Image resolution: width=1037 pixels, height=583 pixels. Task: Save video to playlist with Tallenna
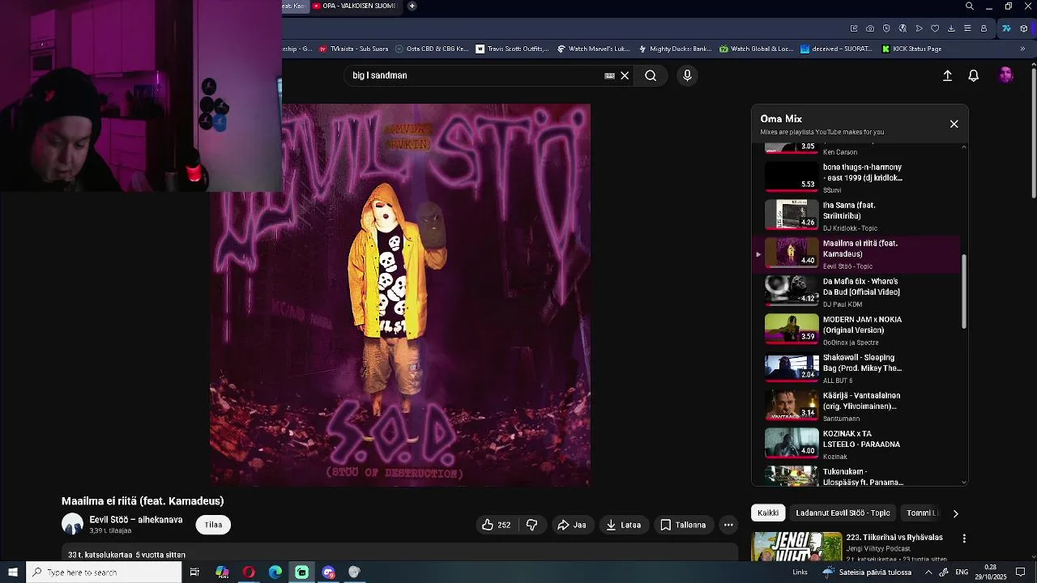tap(683, 525)
